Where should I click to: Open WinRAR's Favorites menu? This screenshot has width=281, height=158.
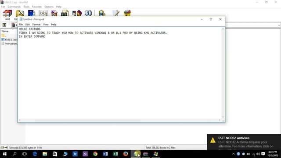(x=37, y=7)
